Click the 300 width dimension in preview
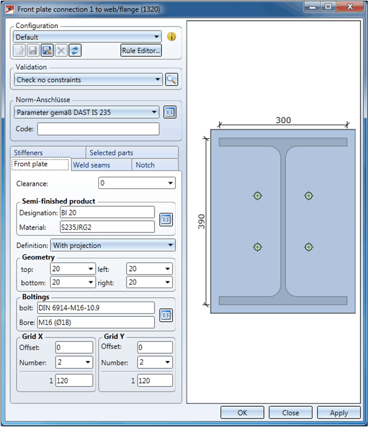Screen dimensions: 369x427 click(283, 120)
